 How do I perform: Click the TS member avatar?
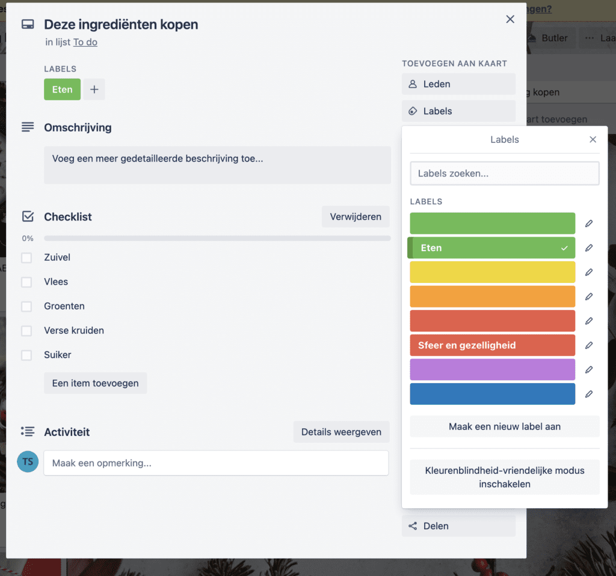(28, 461)
